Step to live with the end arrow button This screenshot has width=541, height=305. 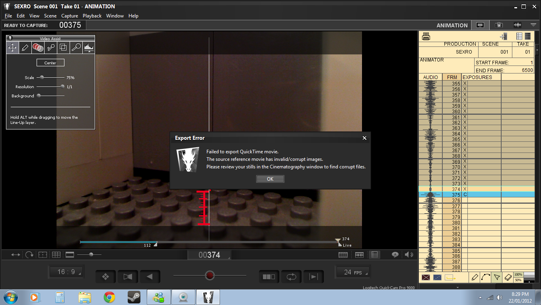coord(313,277)
